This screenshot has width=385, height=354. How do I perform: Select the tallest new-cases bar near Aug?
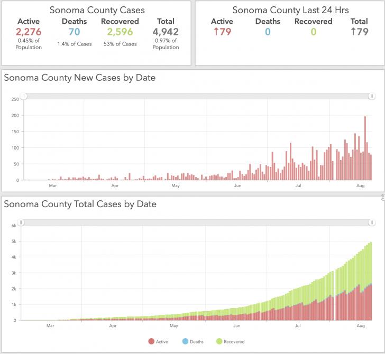coord(365,148)
